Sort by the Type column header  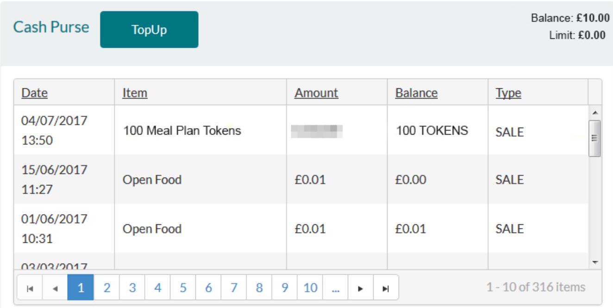coord(508,93)
